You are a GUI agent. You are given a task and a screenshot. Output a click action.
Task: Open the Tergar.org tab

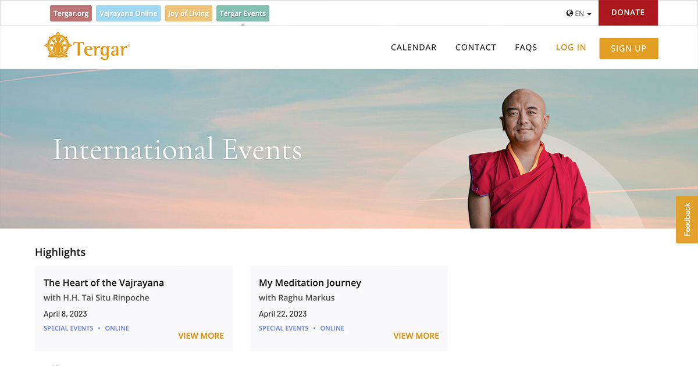71,13
